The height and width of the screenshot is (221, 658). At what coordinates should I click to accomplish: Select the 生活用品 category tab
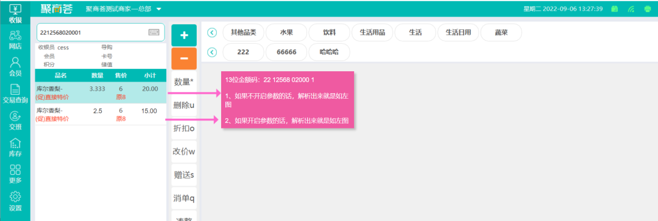(372, 32)
